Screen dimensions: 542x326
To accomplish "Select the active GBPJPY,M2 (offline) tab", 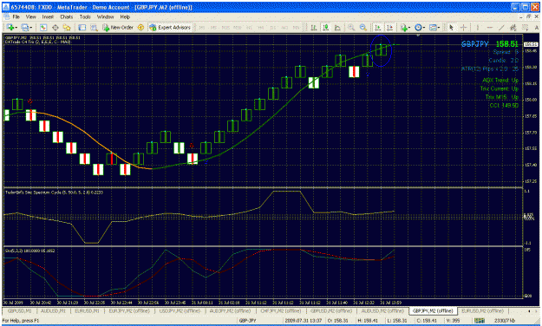I will [x=433, y=310].
